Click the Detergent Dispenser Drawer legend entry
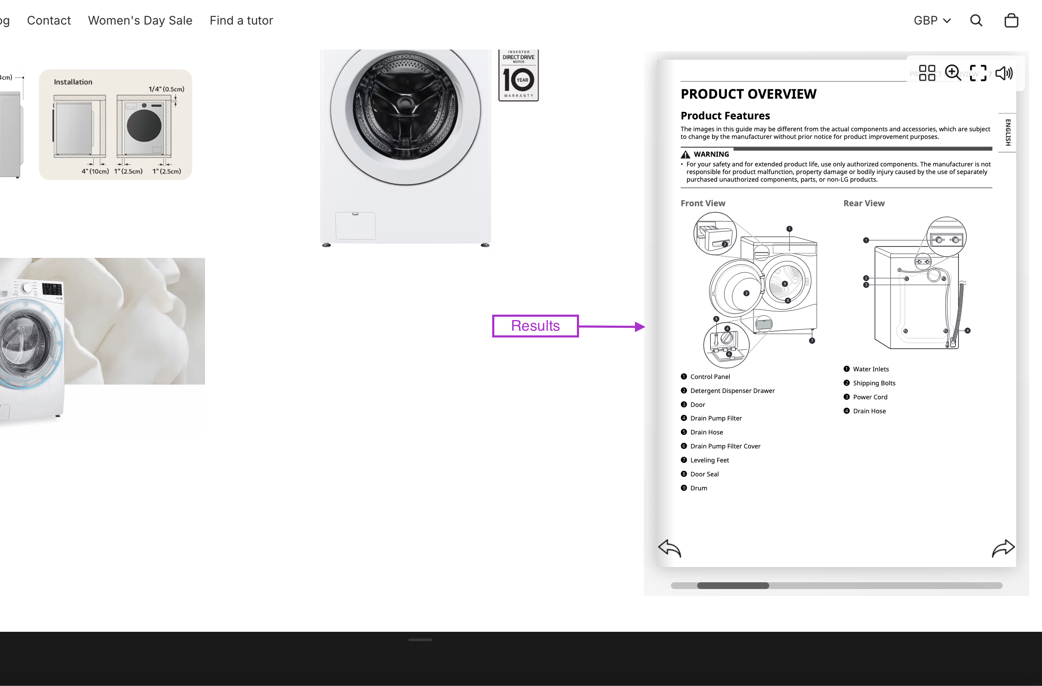The width and height of the screenshot is (1042, 686). pos(728,390)
